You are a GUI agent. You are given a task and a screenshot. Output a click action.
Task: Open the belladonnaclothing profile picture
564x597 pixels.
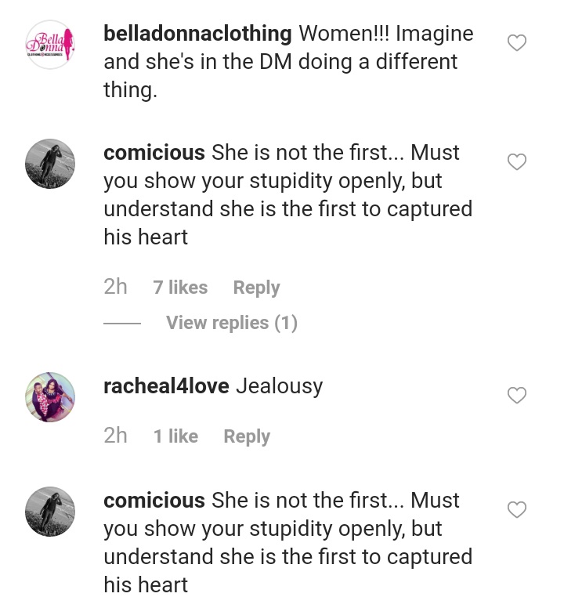pyautogui.click(x=50, y=45)
